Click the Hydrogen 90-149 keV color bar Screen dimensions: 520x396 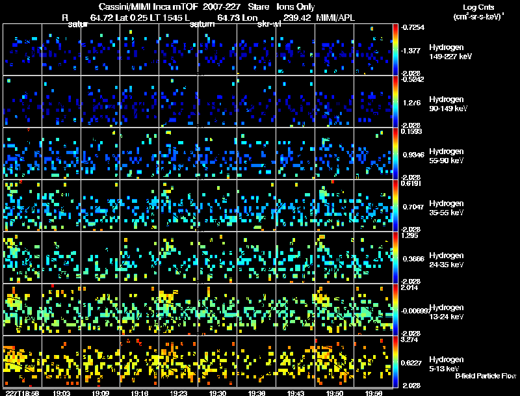395,101
